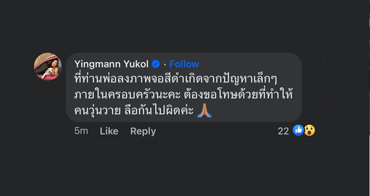
Task: Like the comment
Action: (x=109, y=131)
